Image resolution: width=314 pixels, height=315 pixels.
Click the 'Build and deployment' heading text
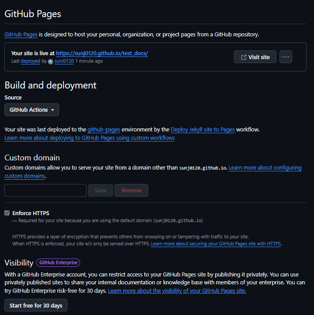pos(51,85)
